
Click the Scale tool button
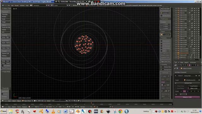pyautogui.click(x=6, y=19)
